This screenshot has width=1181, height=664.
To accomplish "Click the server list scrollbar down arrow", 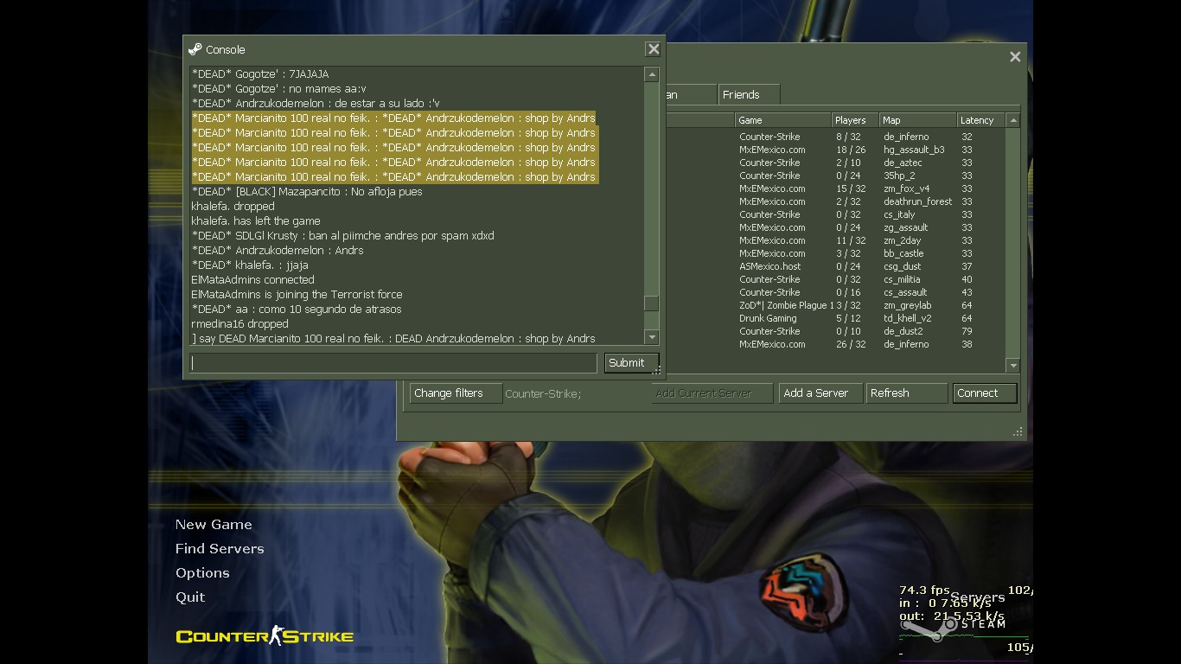I will (x=1013, y=366).
